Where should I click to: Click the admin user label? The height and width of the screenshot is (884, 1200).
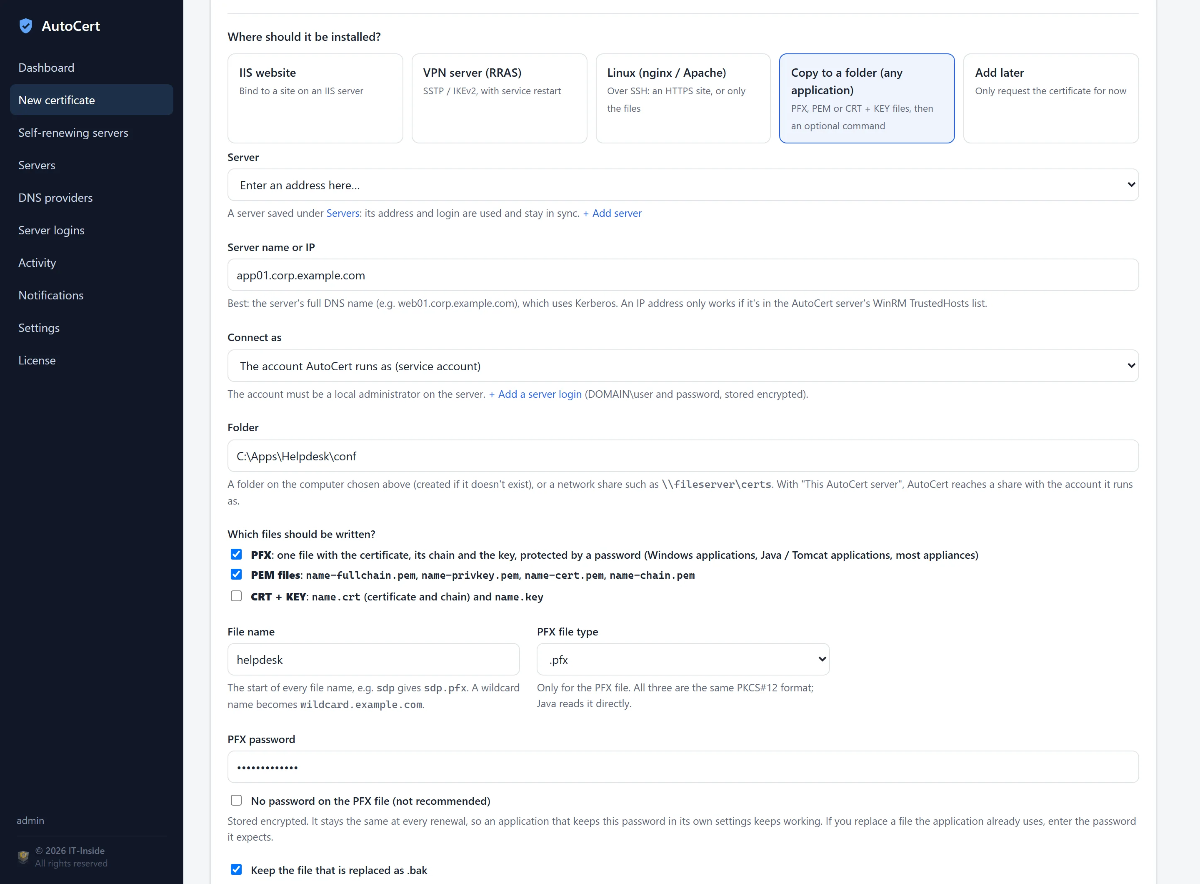30,820
